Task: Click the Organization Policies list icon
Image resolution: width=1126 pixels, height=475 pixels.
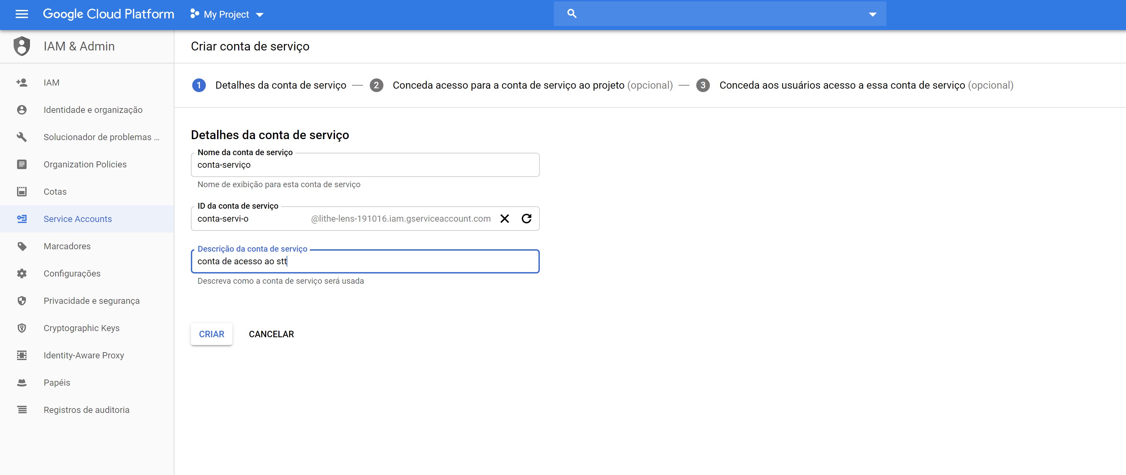Action: pyautogui.click(x=21, y=164)
